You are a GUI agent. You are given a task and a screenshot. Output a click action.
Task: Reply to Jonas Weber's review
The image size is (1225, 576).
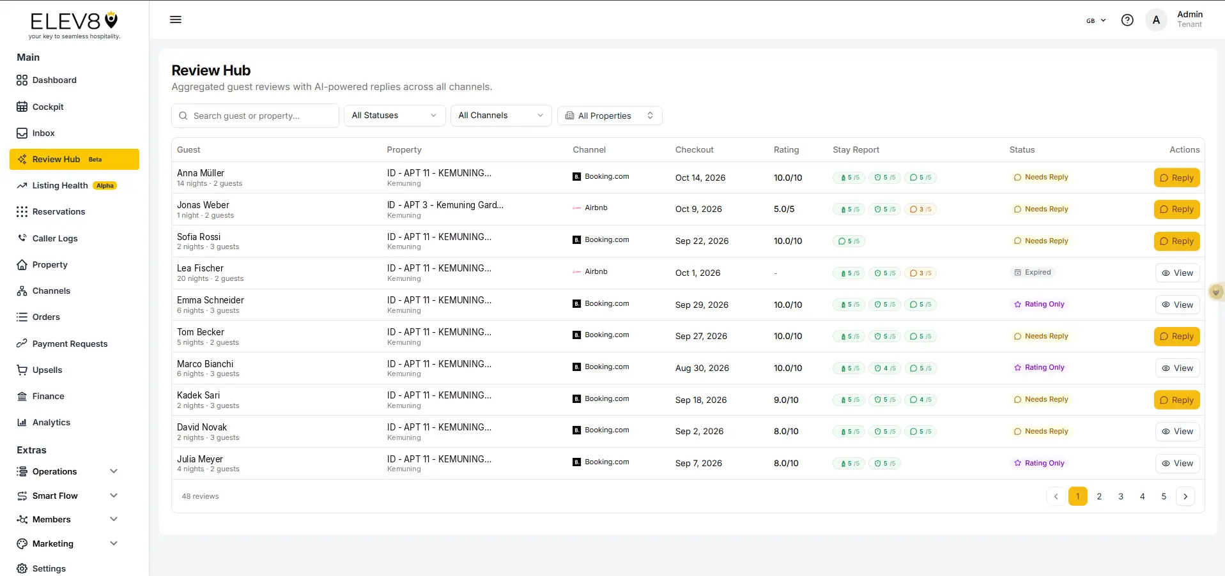point(1176,209)
